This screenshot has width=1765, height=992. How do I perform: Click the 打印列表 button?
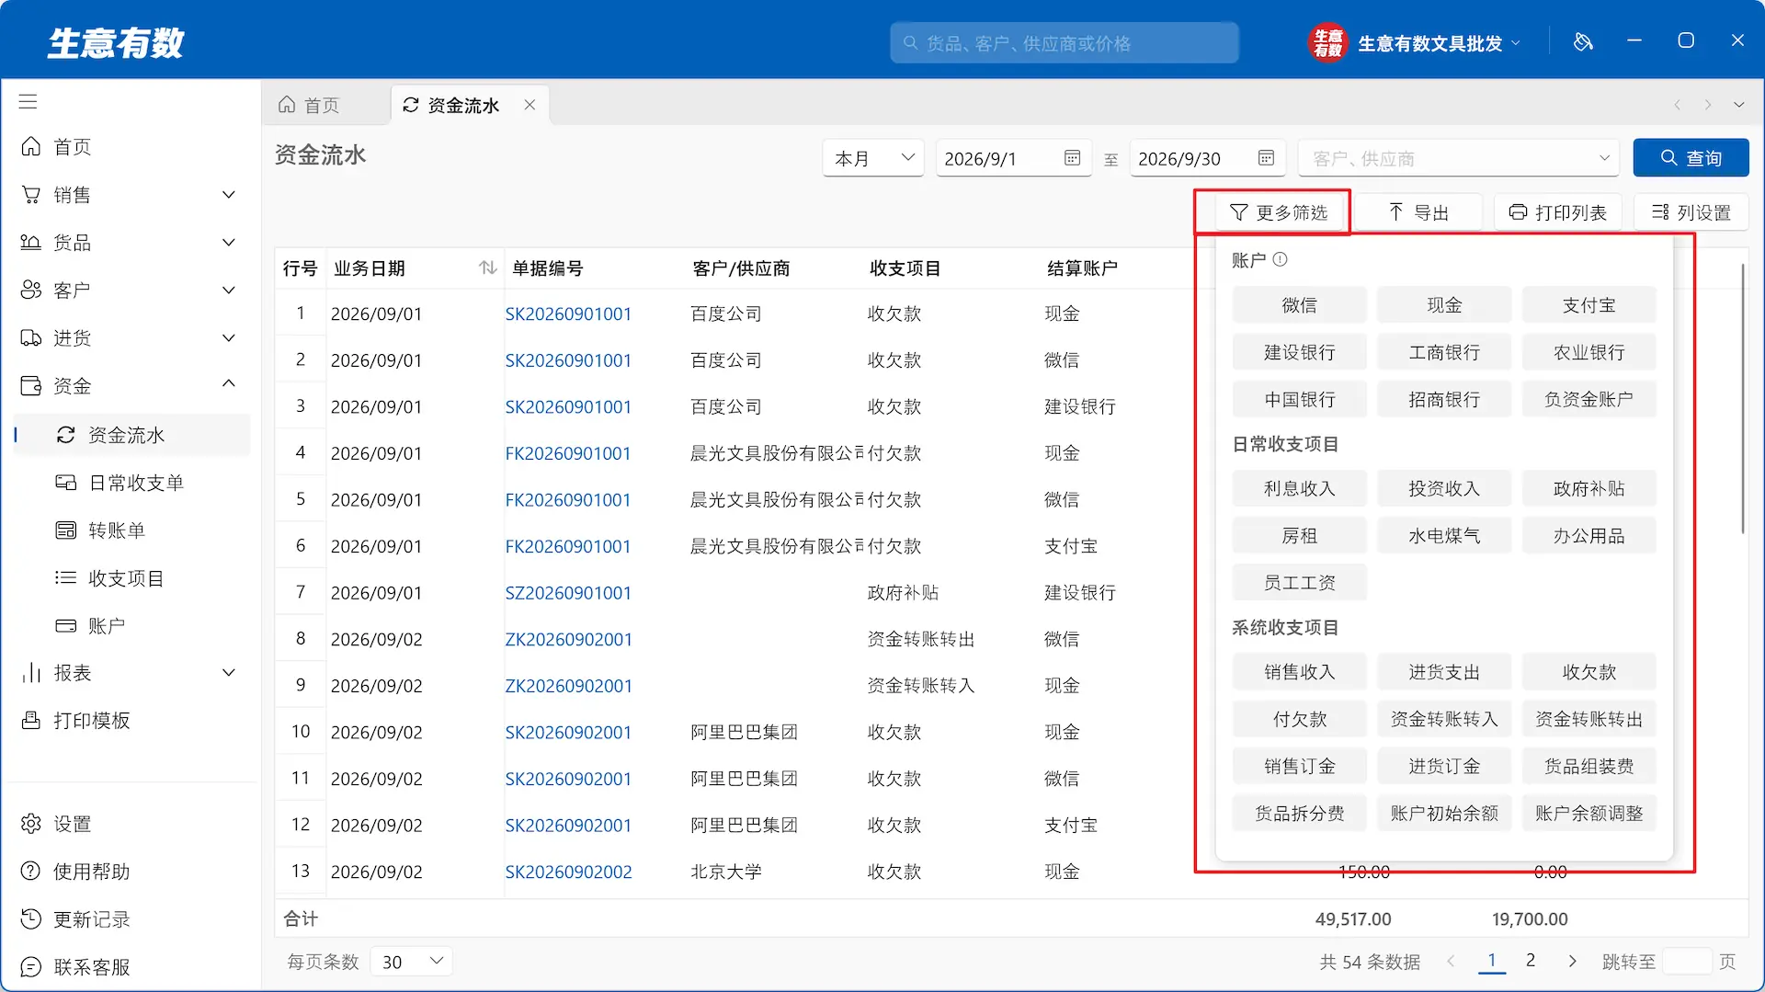click(1557, 212)
